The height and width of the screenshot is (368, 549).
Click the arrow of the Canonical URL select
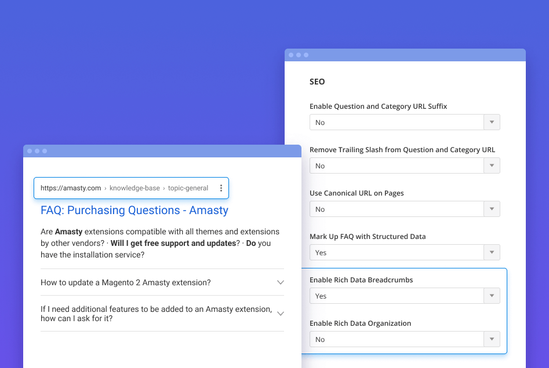tap(492, 209)
